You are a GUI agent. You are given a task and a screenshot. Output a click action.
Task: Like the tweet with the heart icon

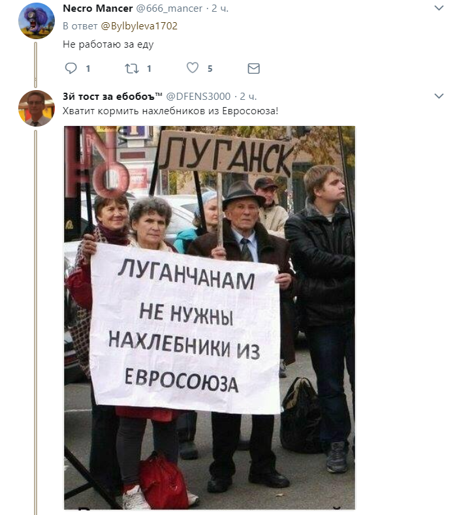click(193, 68)
